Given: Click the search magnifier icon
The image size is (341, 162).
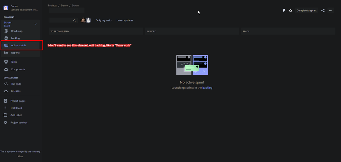Looking at the screenshot, I should (74, 21).
